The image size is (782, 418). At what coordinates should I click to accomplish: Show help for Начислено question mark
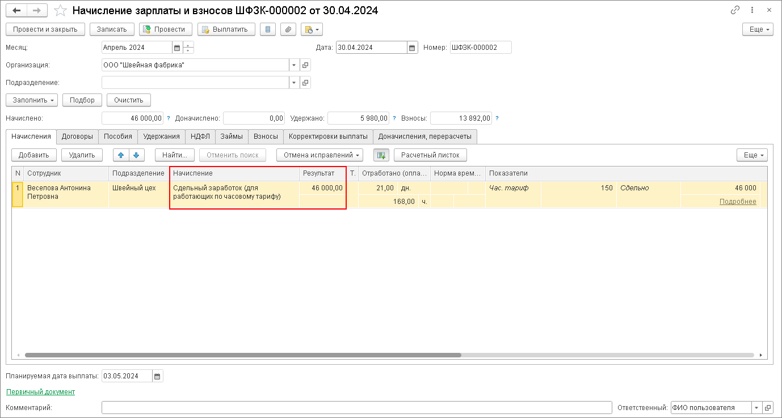point(169,118)
